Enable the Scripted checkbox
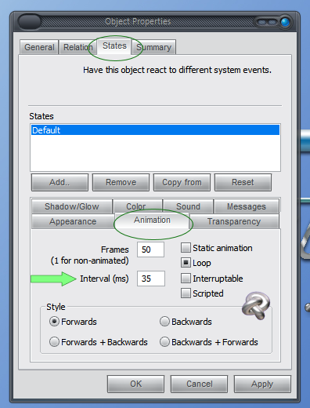 (186, 293)
